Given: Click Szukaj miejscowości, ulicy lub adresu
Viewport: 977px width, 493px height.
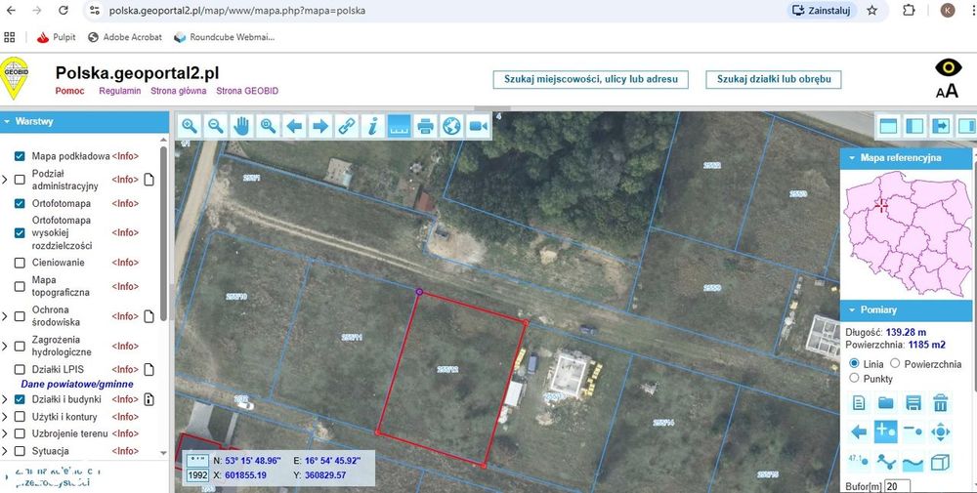Looking at the screenshot, I should coord(591,80).
